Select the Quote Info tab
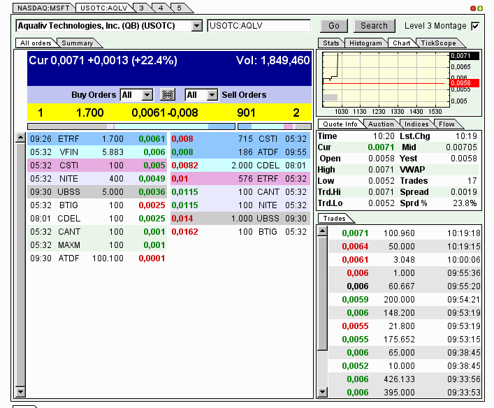 tap(340, 124)
